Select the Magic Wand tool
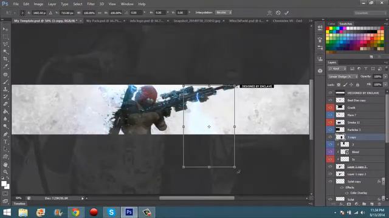 pos(5,51)
